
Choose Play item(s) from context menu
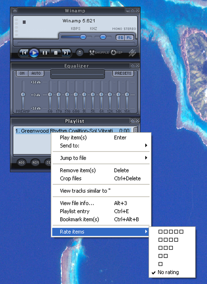(x=101, y=138)
